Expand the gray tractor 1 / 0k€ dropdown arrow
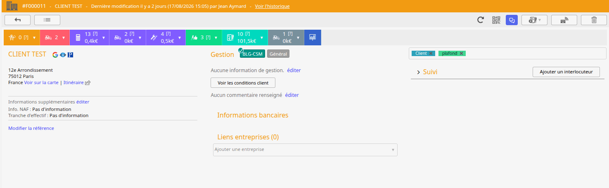 coord(298,38)
